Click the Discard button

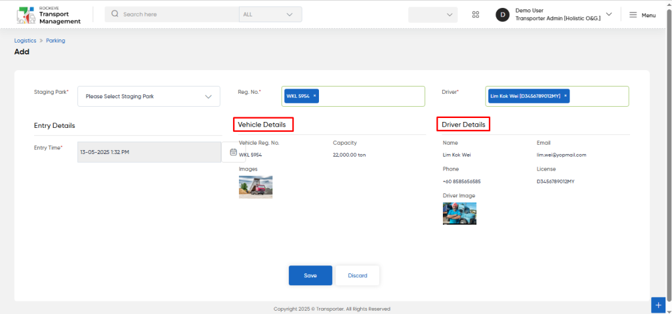358,275
